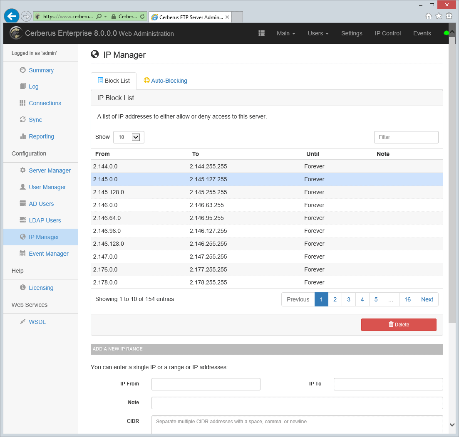Click the Licensing info icon
This screenshot has width=459, height=437.
pyautogui.click(x=22, y=287)
